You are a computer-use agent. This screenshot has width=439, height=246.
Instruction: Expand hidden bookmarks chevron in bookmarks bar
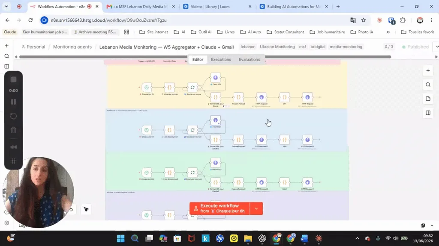388,32
